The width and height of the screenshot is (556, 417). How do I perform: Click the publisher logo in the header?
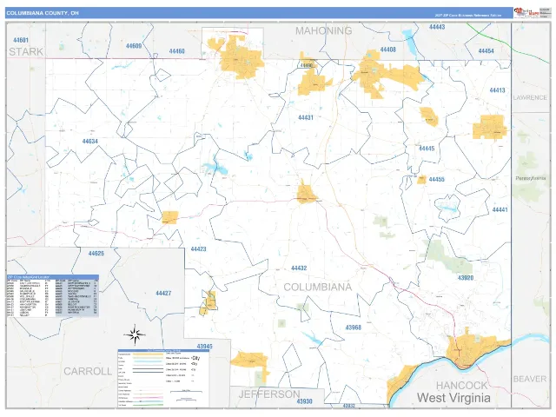[x=526, y=13]
